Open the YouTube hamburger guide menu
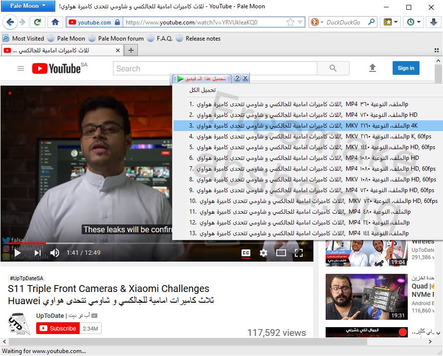This screenshot has width=443, height=356. (21, 68)
